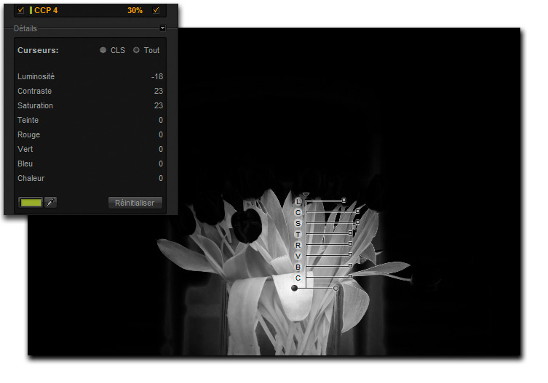Click the black control point anchor dot

pos(294,288)
